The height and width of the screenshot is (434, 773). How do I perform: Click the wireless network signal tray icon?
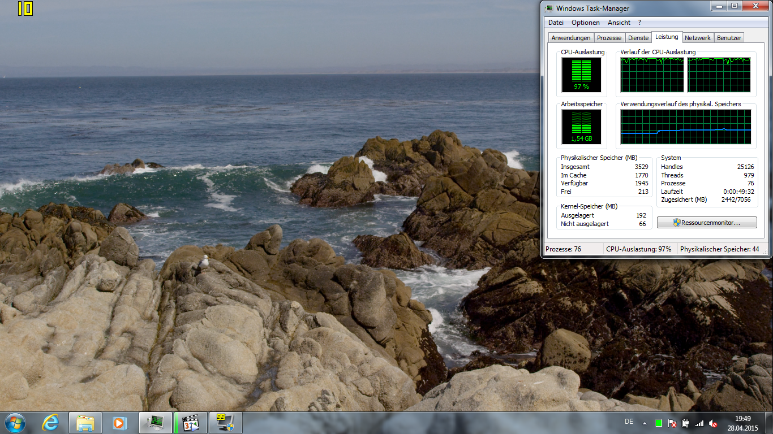point(699,423)
